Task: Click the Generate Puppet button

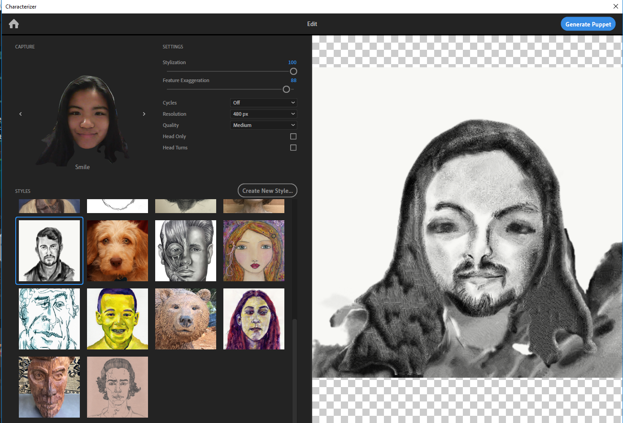Action: point(588,24)
